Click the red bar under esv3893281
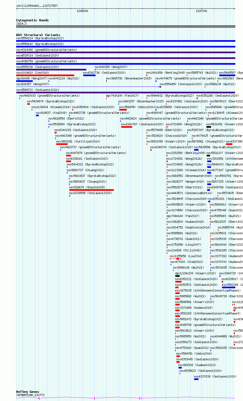Image resolution: width=243 pixels, height=401 pixels. coord(62,144)
